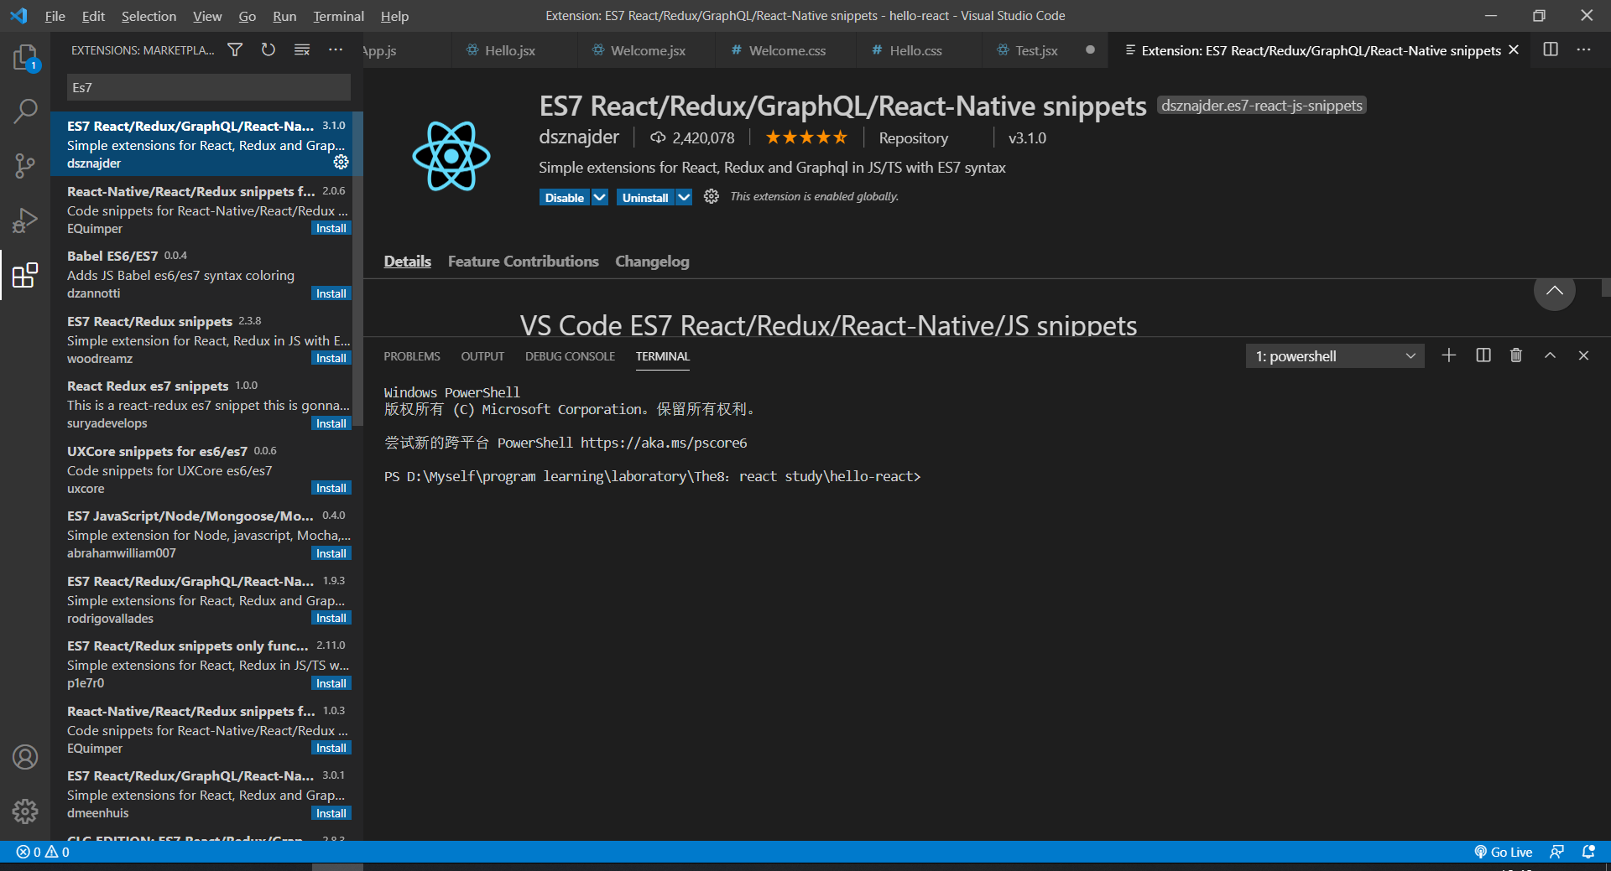Select the Changelog tab
This screenshot has height=871, width=1611.
652,261
